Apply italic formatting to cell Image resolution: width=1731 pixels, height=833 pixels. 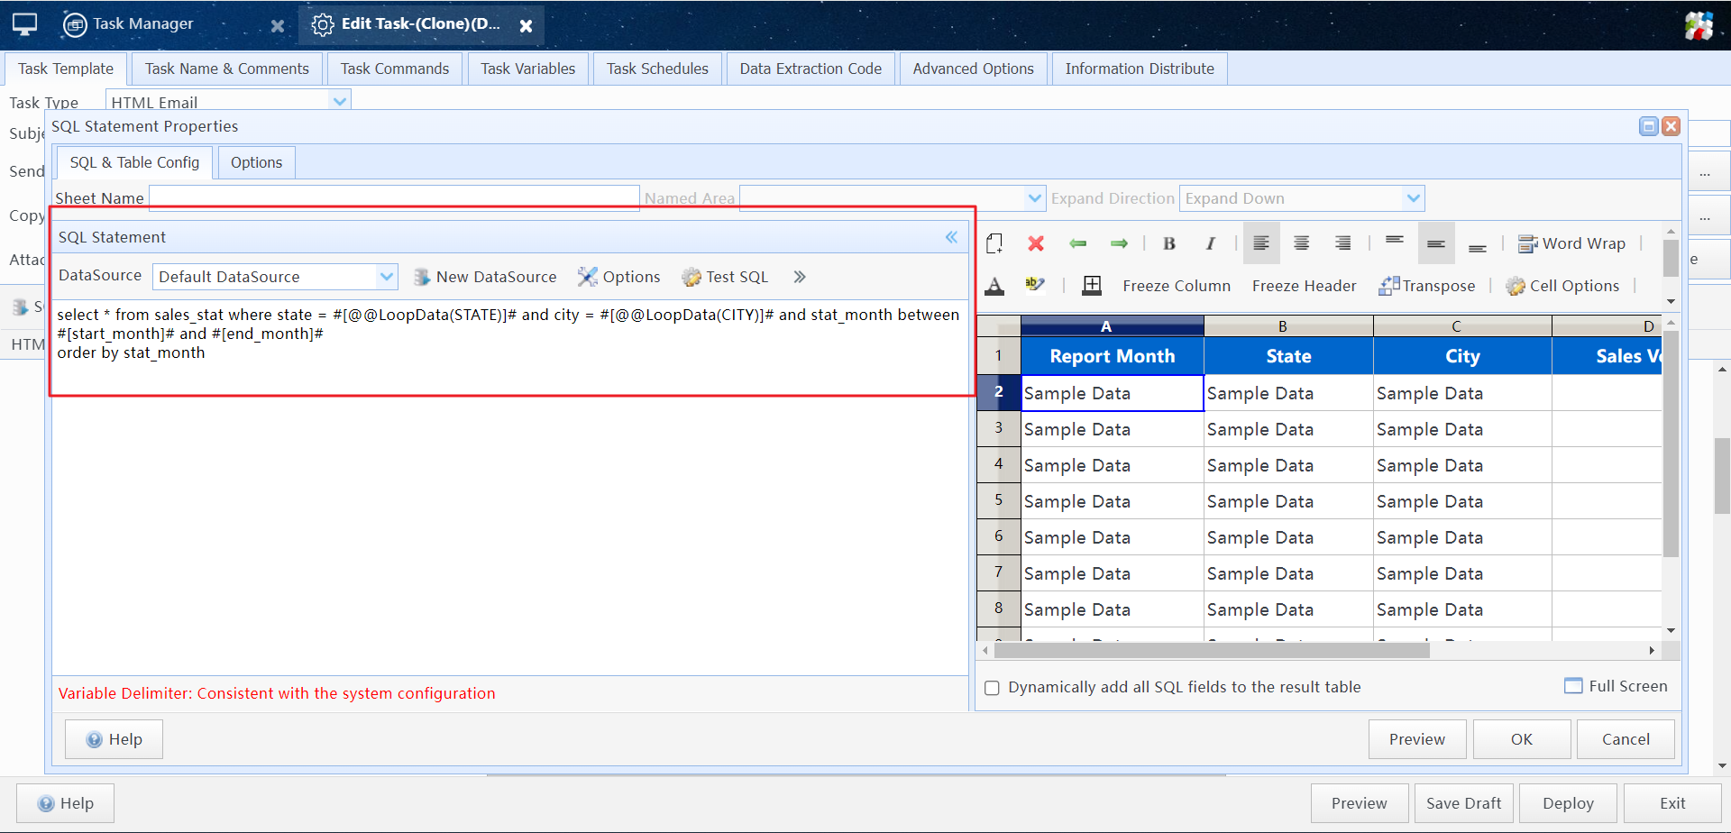(x=1210, y=243)
